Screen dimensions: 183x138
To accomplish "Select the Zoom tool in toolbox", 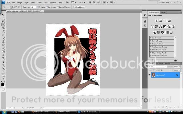I will (x=3, y=79).
